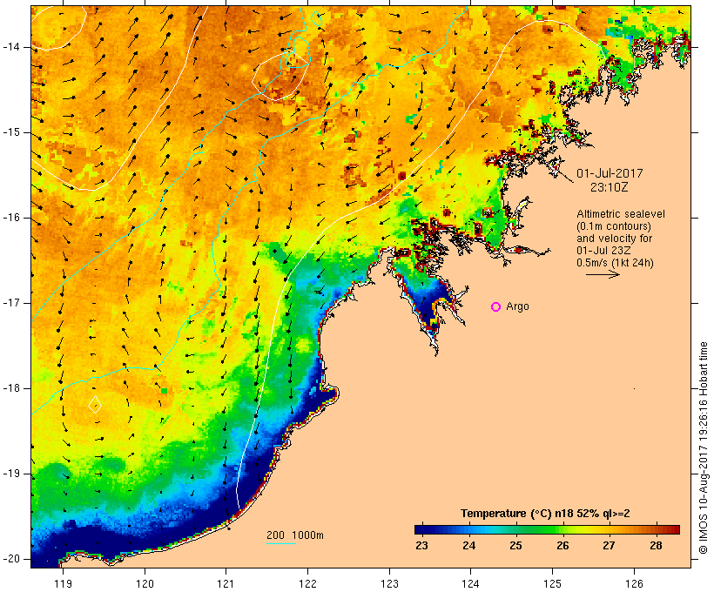The image size is (714, 592).
Task: Click the 'Argo' label
Action: pos(518,307)
